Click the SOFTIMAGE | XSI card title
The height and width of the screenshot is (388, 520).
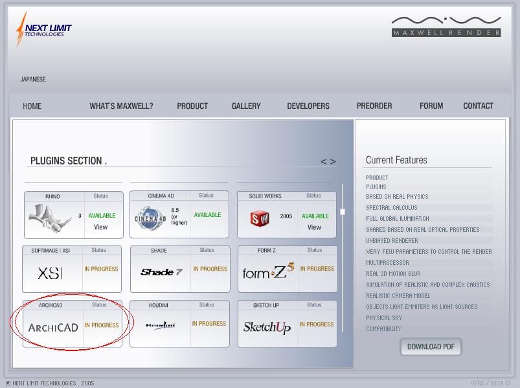coord(51,251)
